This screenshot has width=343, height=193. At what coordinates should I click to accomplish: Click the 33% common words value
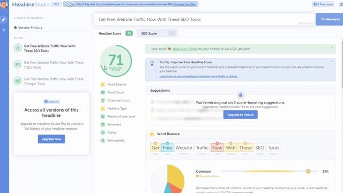coord(325,172)
